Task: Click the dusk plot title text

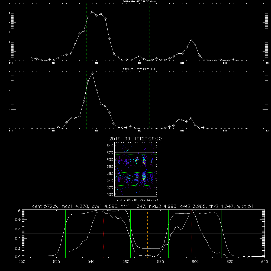Action: (x=139, y=69)
